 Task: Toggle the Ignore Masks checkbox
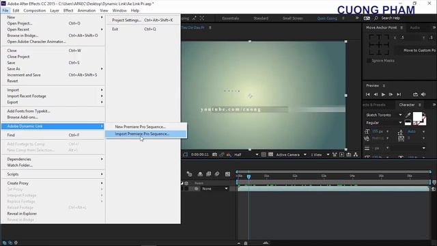pyautogui.click(x=369, y=61)
